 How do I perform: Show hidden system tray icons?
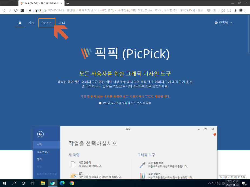coord(209,183)
